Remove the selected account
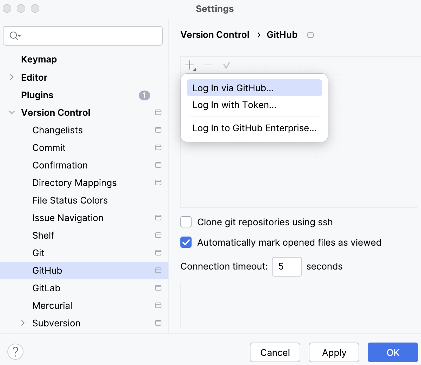Image resolution: width=421 pixels, height=365 pixels. [208, 65]
